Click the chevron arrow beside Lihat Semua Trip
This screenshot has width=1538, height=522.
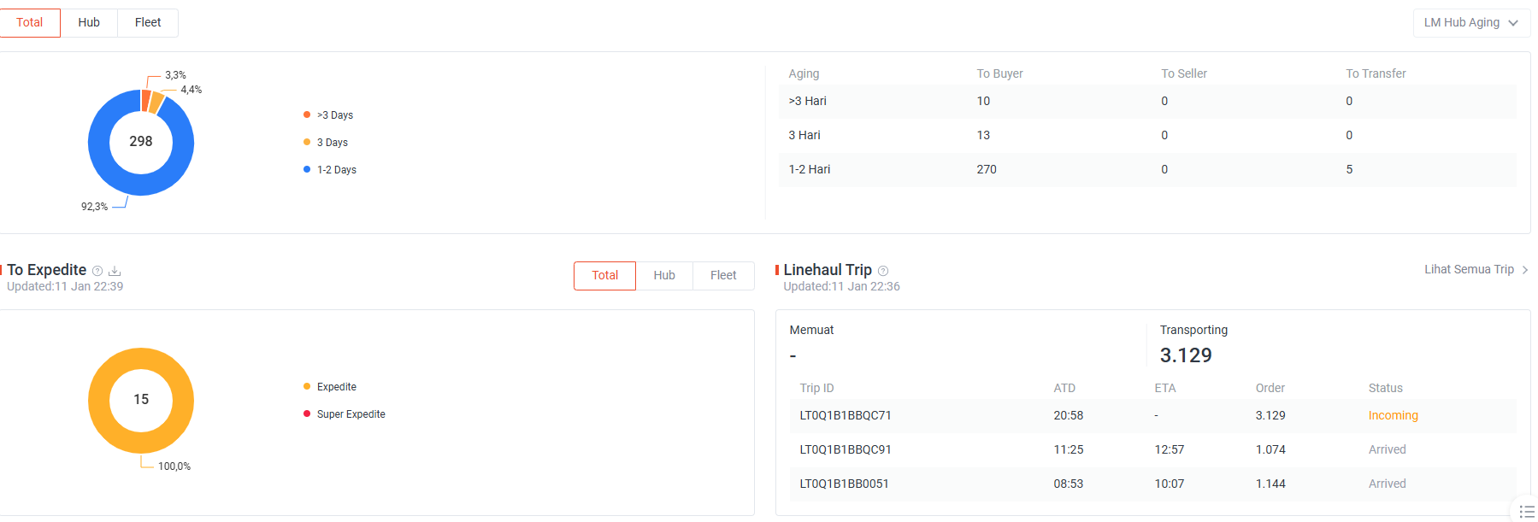click(1525, 270)
